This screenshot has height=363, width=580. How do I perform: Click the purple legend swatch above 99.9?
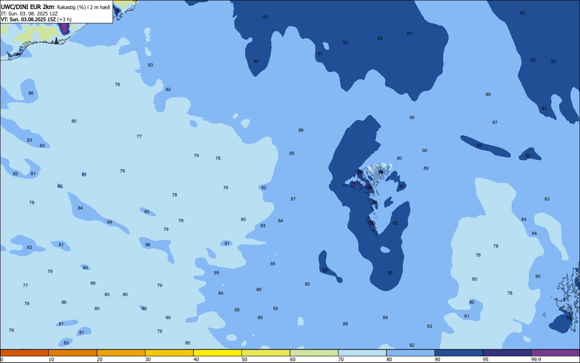point(556,353)
